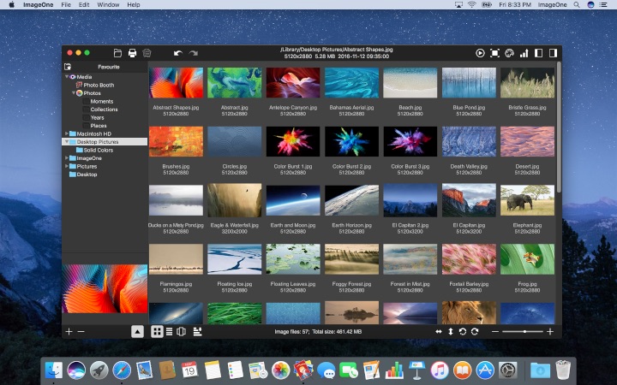This screenshot has height=385, width=617.
Task: Select the Antelope Canyon.jpg thumbnail
Action: pyautogui.click(x=293, y=82)
